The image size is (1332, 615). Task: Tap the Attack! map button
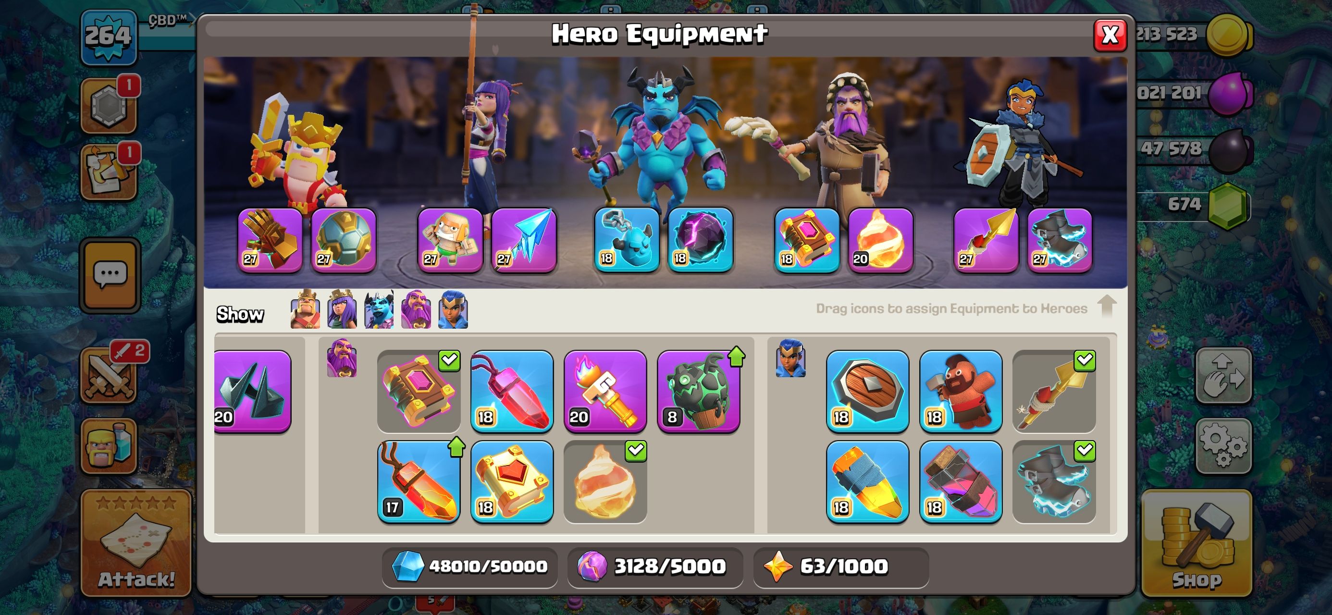136,543
